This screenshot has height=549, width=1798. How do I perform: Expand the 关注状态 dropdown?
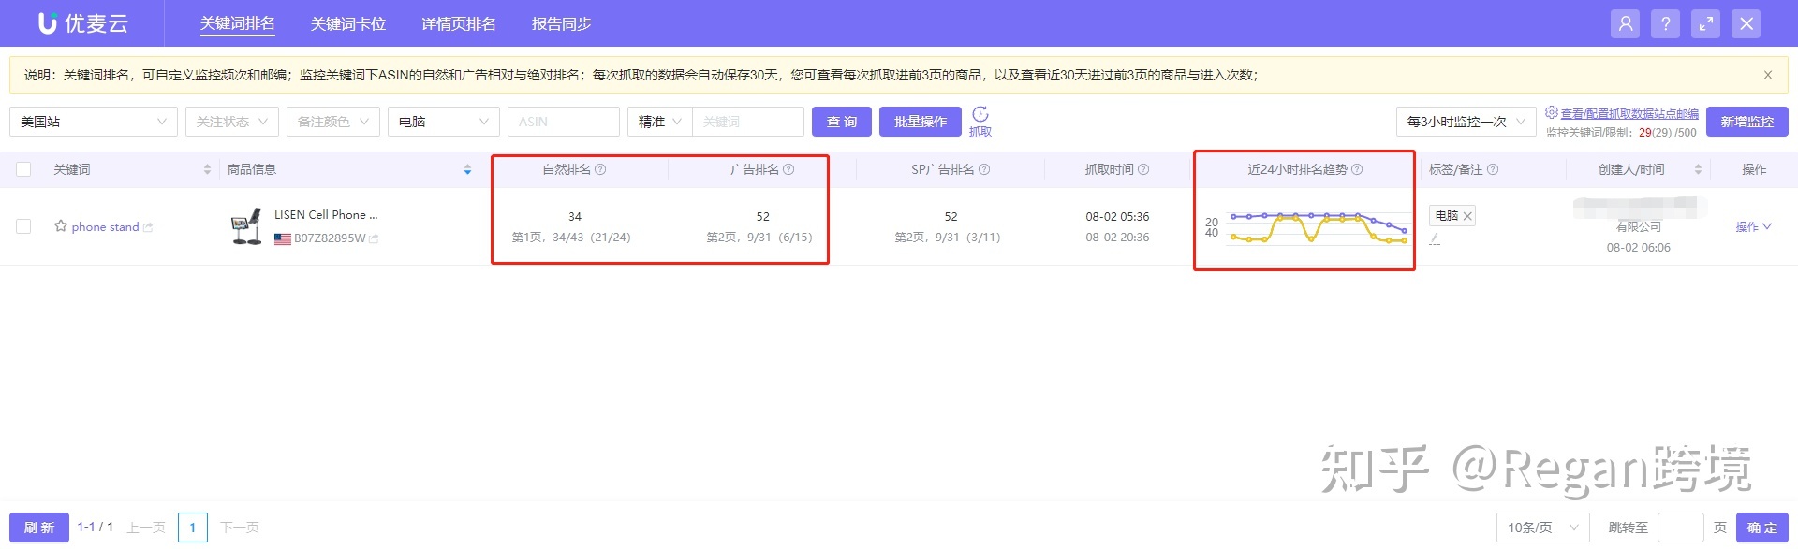[x=231, y=122]
